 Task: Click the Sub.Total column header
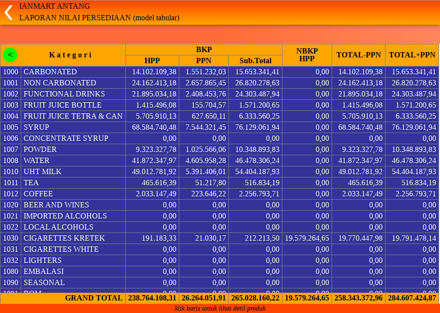[255, 61]
